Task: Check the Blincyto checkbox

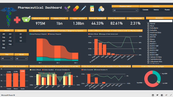Action: coord(148,42)
